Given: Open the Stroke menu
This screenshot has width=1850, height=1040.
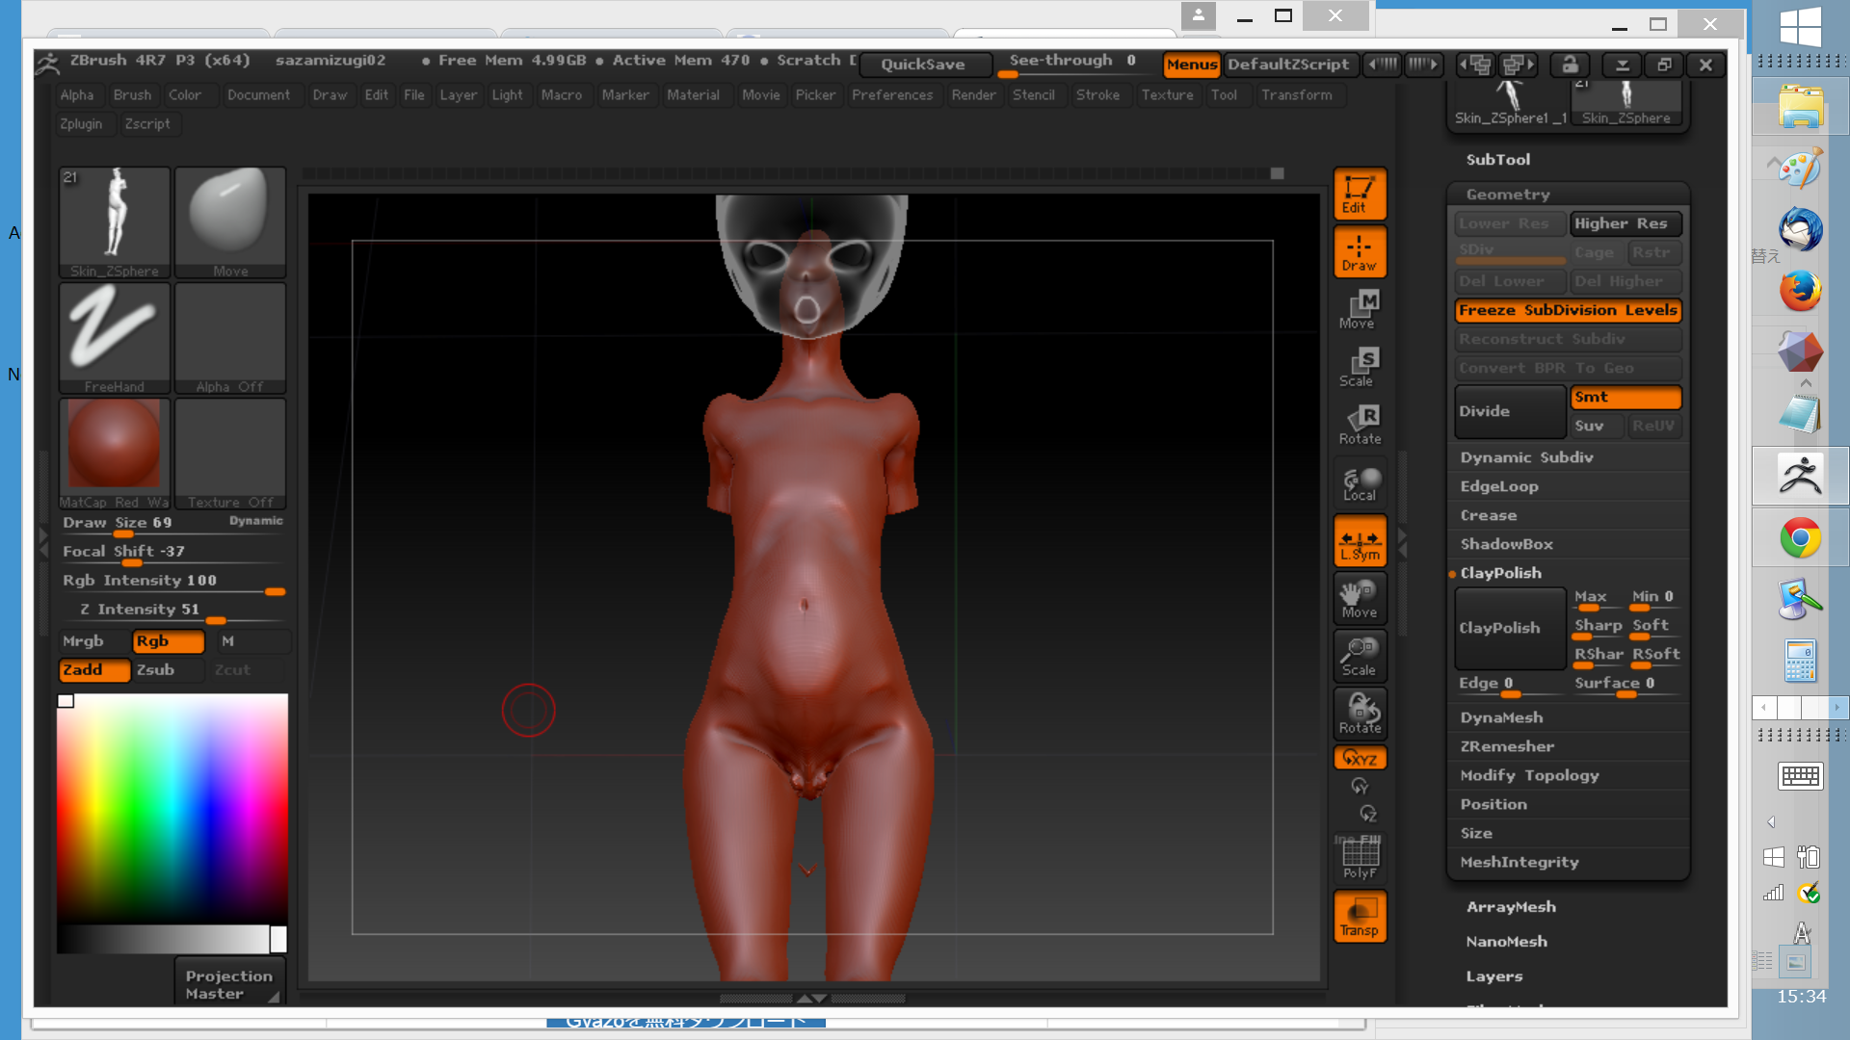Looking at the screenshot, I should click(1097, 95).
